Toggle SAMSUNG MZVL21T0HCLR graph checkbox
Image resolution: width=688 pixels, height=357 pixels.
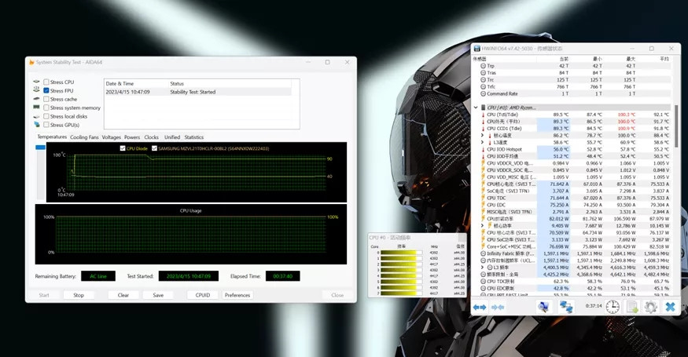point(154,148)
